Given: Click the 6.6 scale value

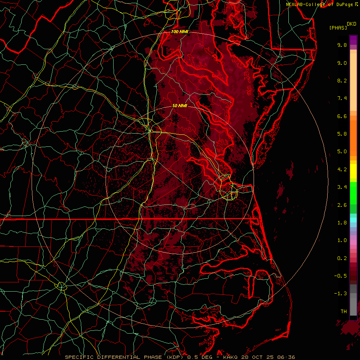Looking at the screenshot, I should coord(342,116).
